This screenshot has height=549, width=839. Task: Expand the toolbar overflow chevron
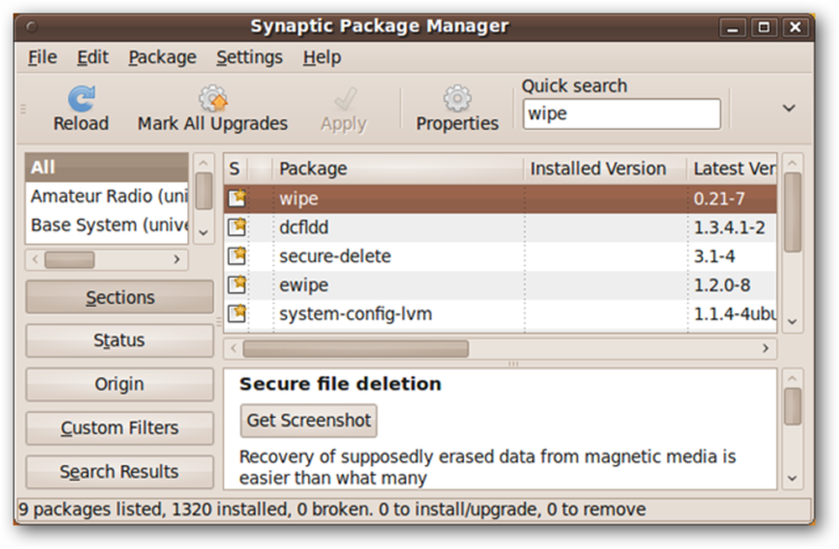(789, 109)
